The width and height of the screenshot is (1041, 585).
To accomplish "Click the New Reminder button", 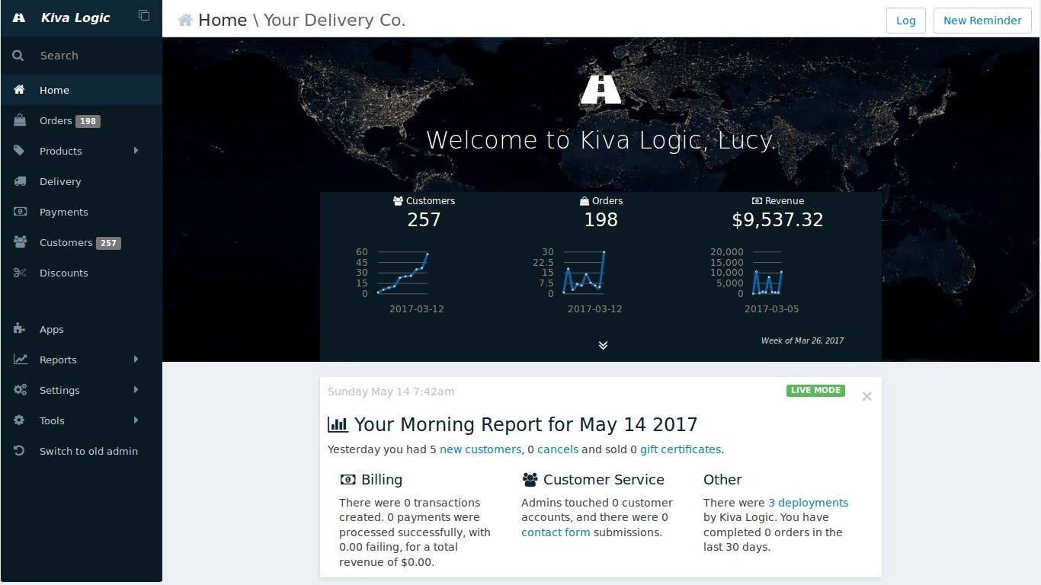I will click(982, 21).
